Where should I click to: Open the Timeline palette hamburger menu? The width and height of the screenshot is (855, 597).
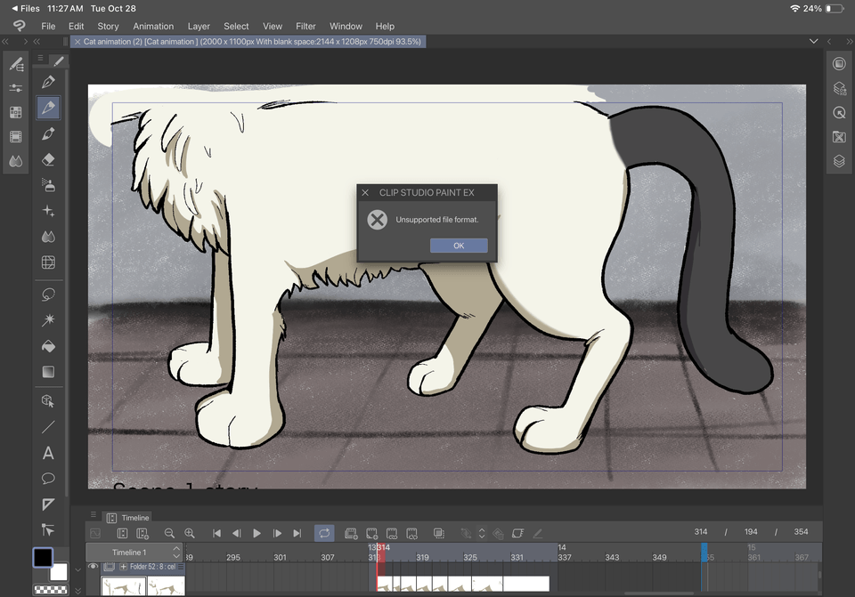[94, 514]
